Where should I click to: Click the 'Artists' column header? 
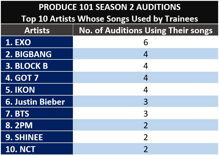[x=37, y=30]
